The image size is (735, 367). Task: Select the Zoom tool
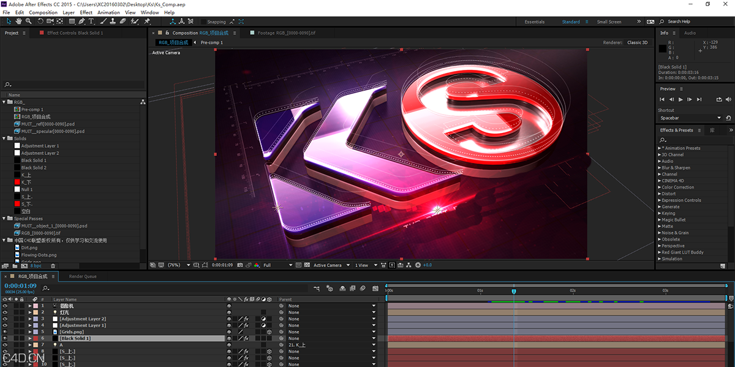pyautogui.click(x=28, y=21)
